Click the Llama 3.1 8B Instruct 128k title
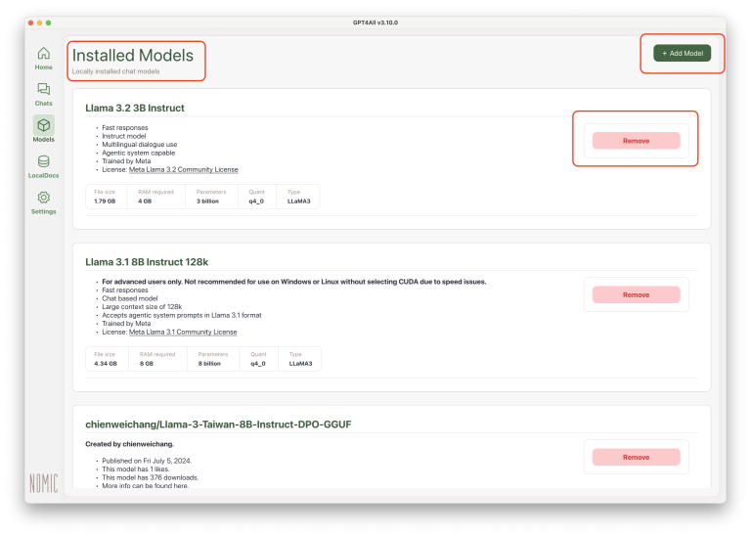Screen dimensions: 751x536 coord(147,261)
